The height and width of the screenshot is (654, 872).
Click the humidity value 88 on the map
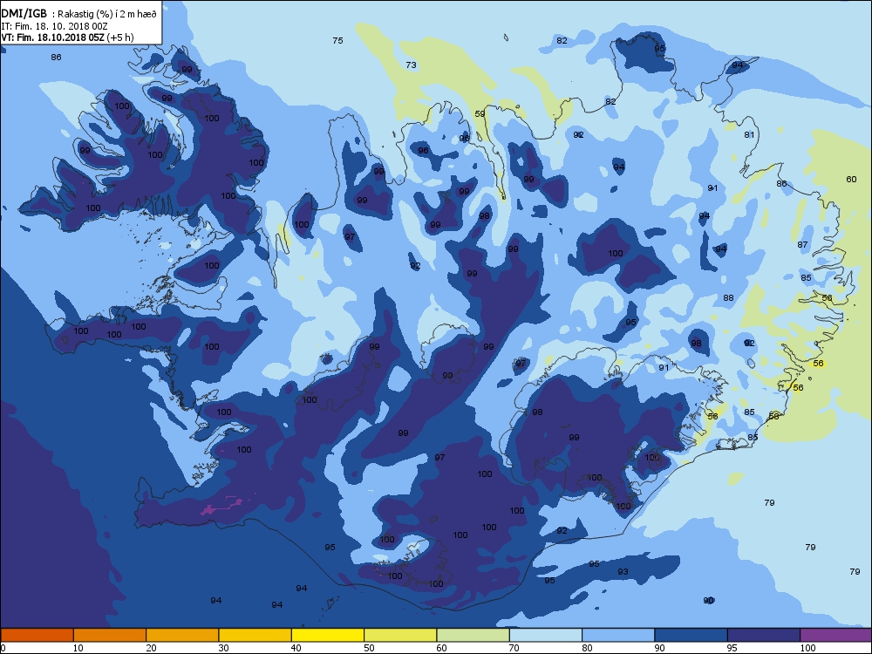click(x=728, y=298)
